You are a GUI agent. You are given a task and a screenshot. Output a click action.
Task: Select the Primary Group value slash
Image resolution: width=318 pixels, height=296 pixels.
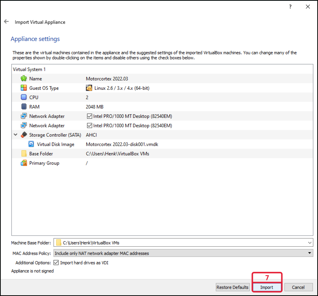87,163
